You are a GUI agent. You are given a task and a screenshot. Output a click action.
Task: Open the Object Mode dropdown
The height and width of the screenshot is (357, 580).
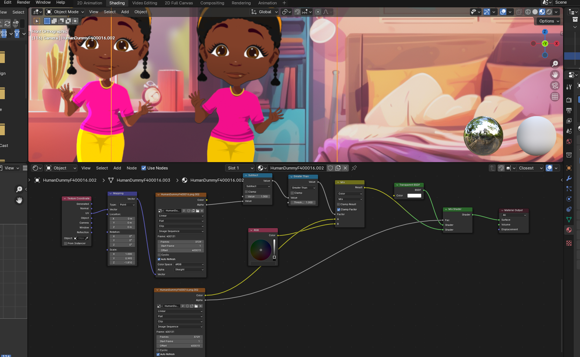(x=65, y=12)
